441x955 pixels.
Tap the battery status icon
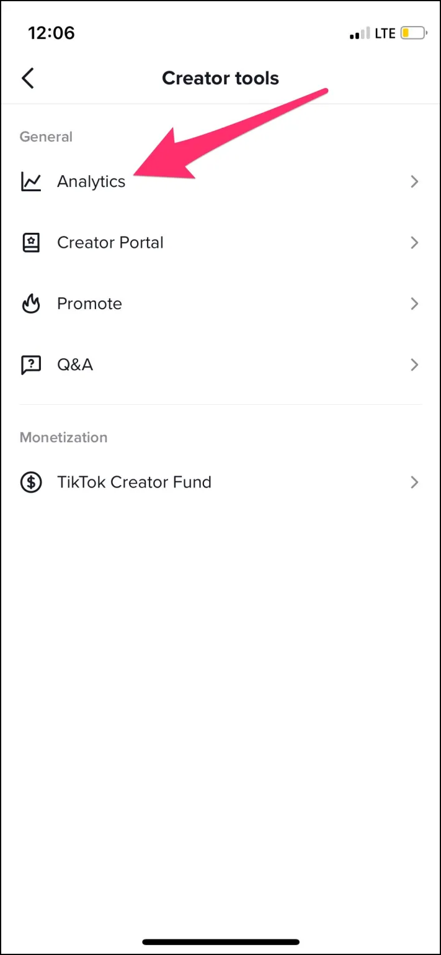[x=414, y=33]
